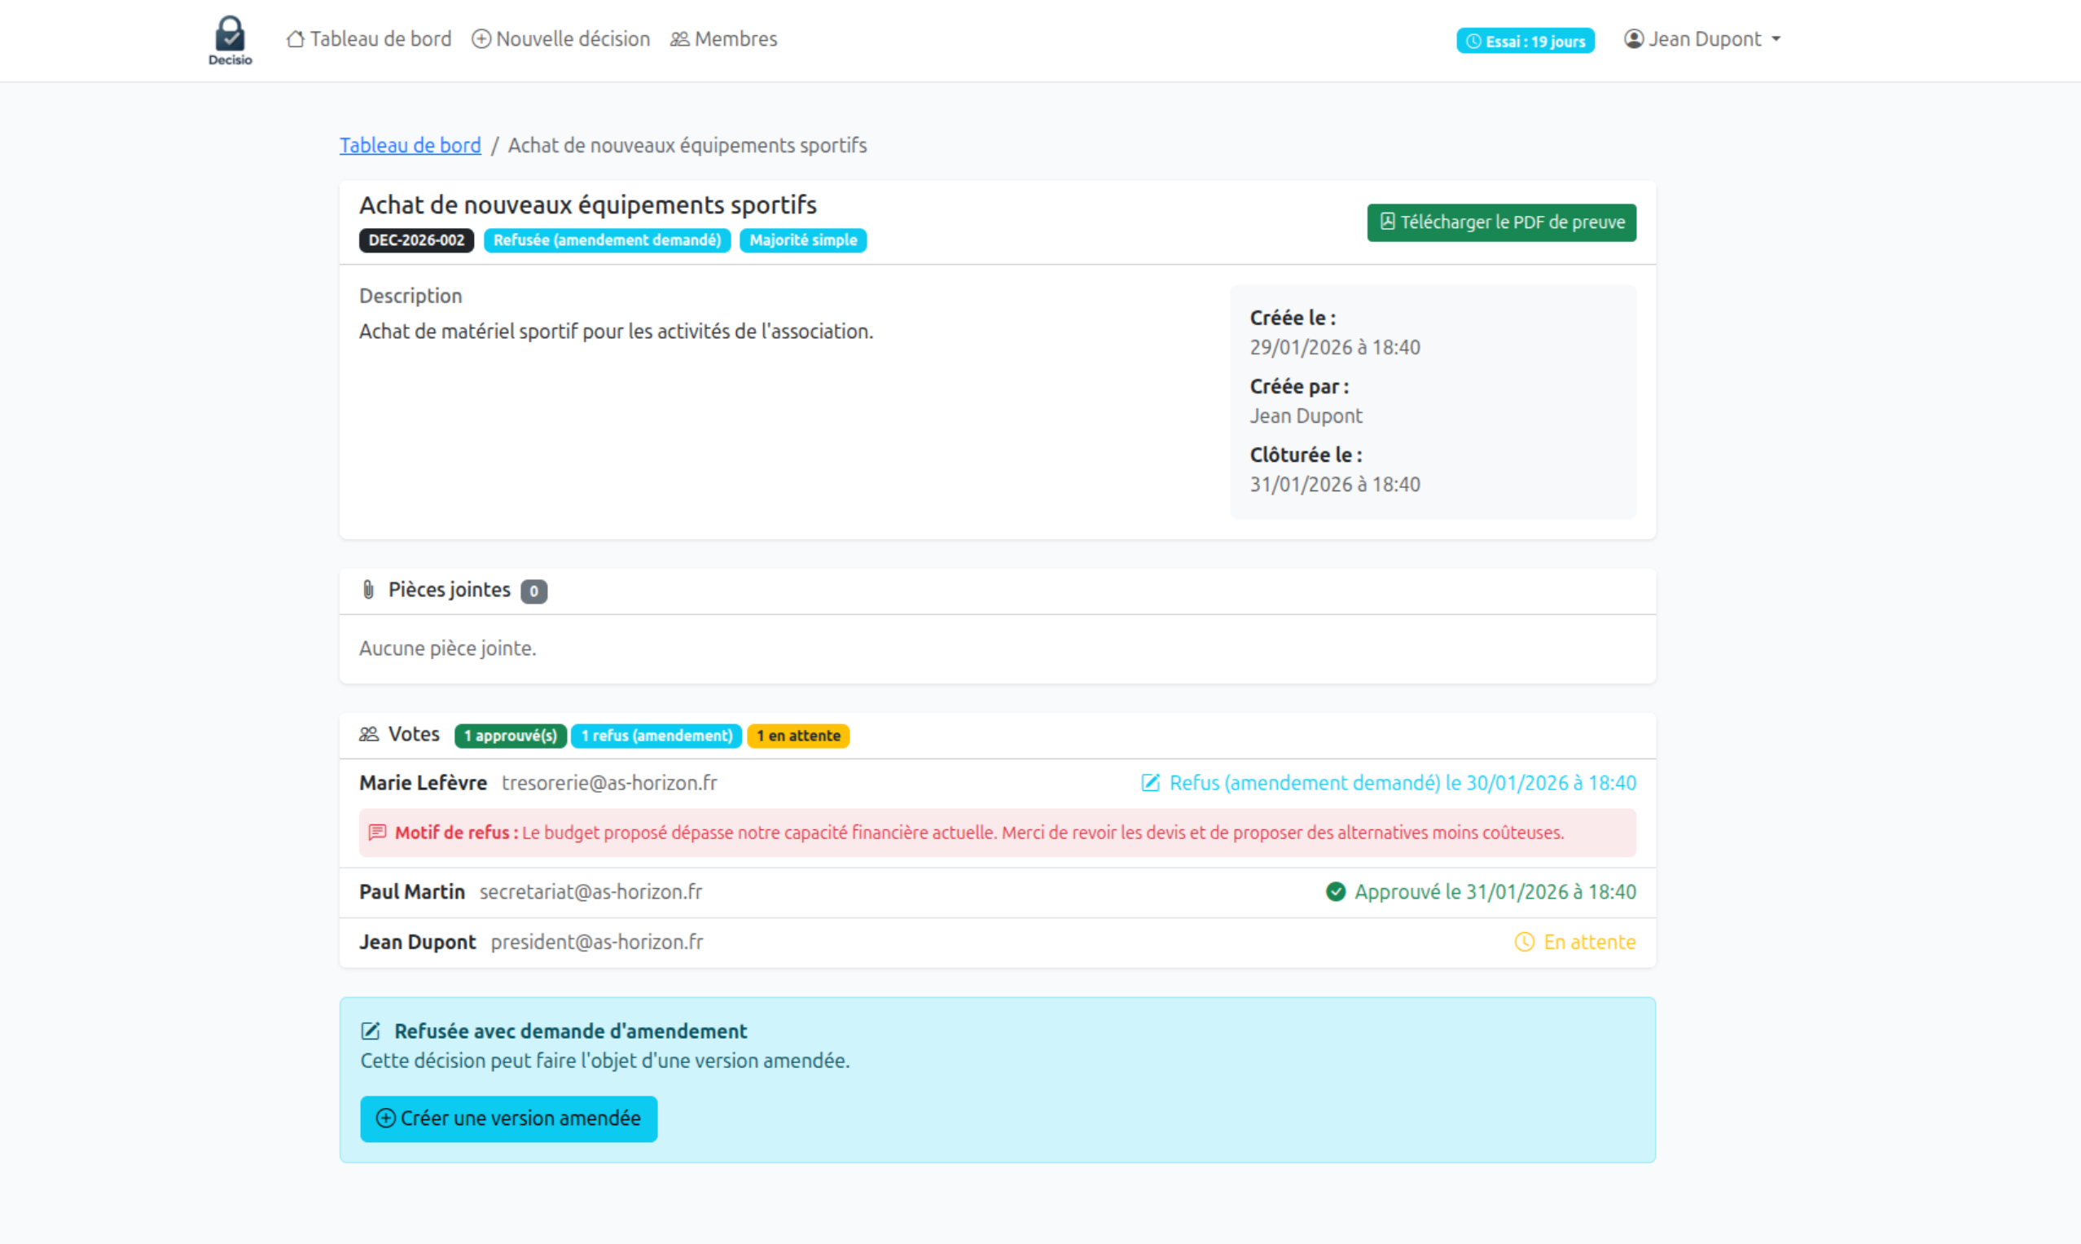Create an amended version of the decision
Viewport: 2081px width, 1244px height.
[x=509, y=1119]
